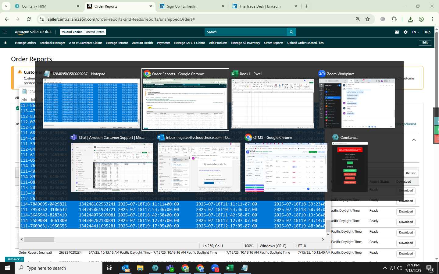The image size is (439, 274).
Task: Switch to The Trade Desk | LinkedIn tab
Action: click(265, 6)
